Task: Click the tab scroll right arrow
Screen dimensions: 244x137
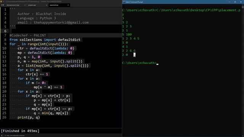Action: [x=3, y=5]
